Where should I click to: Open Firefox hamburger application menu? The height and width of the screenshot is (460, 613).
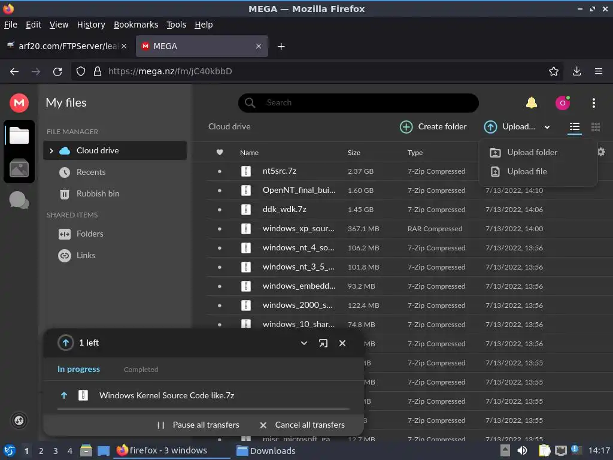coord(598,71)
